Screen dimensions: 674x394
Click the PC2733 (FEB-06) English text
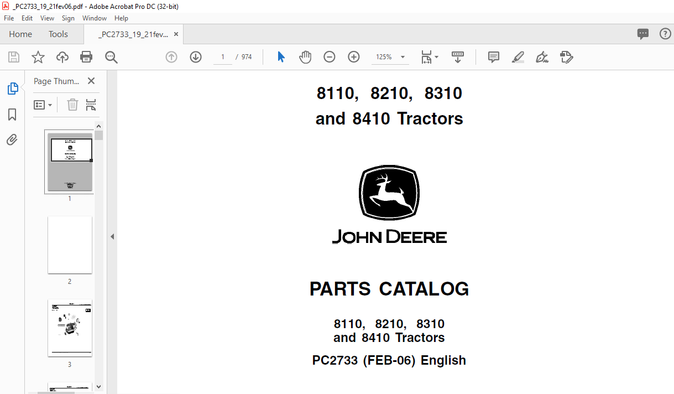389,360
